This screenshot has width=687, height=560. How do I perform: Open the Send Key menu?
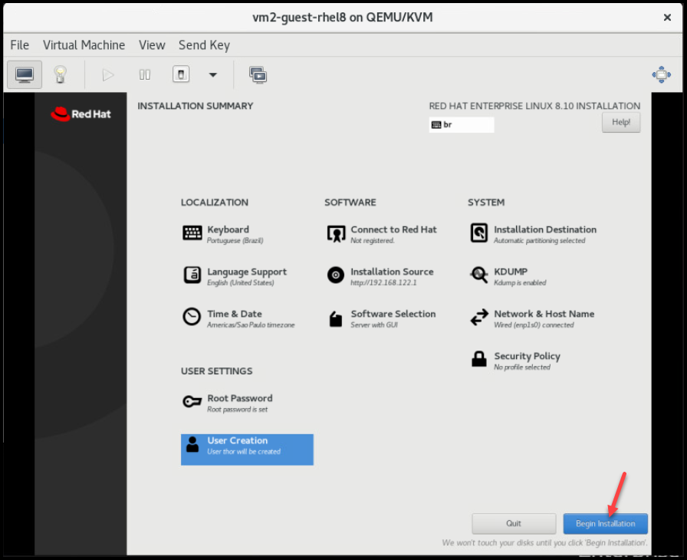[x=204, y=45]
